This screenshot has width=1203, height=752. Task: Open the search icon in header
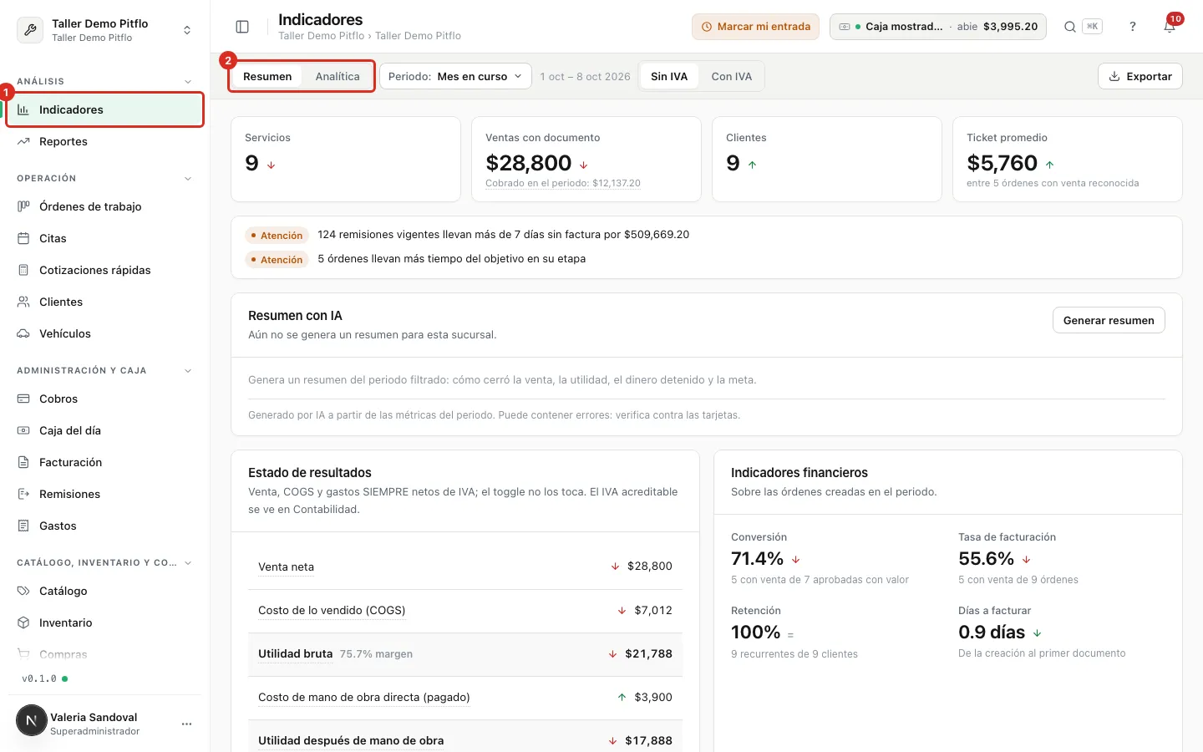point(1069,27)
